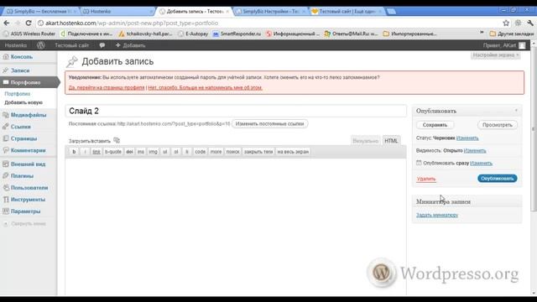The width and height of the screenshot is (537, 302).
Task: Click the Записи pin icon in sidebar
Action: pos(6,70)
